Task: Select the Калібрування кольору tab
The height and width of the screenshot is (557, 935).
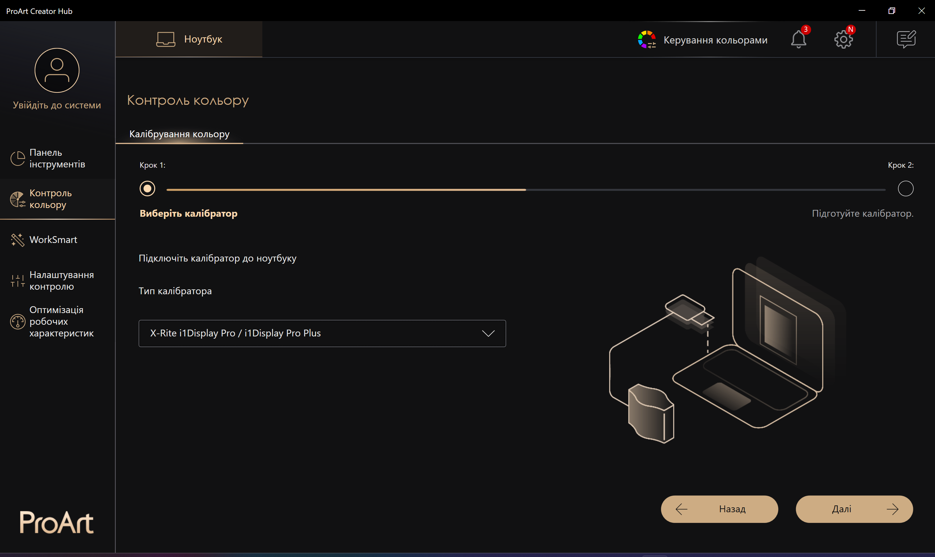Action: [180, 134]
